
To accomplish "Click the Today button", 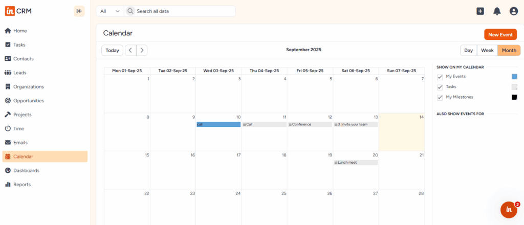I will 112,50.
